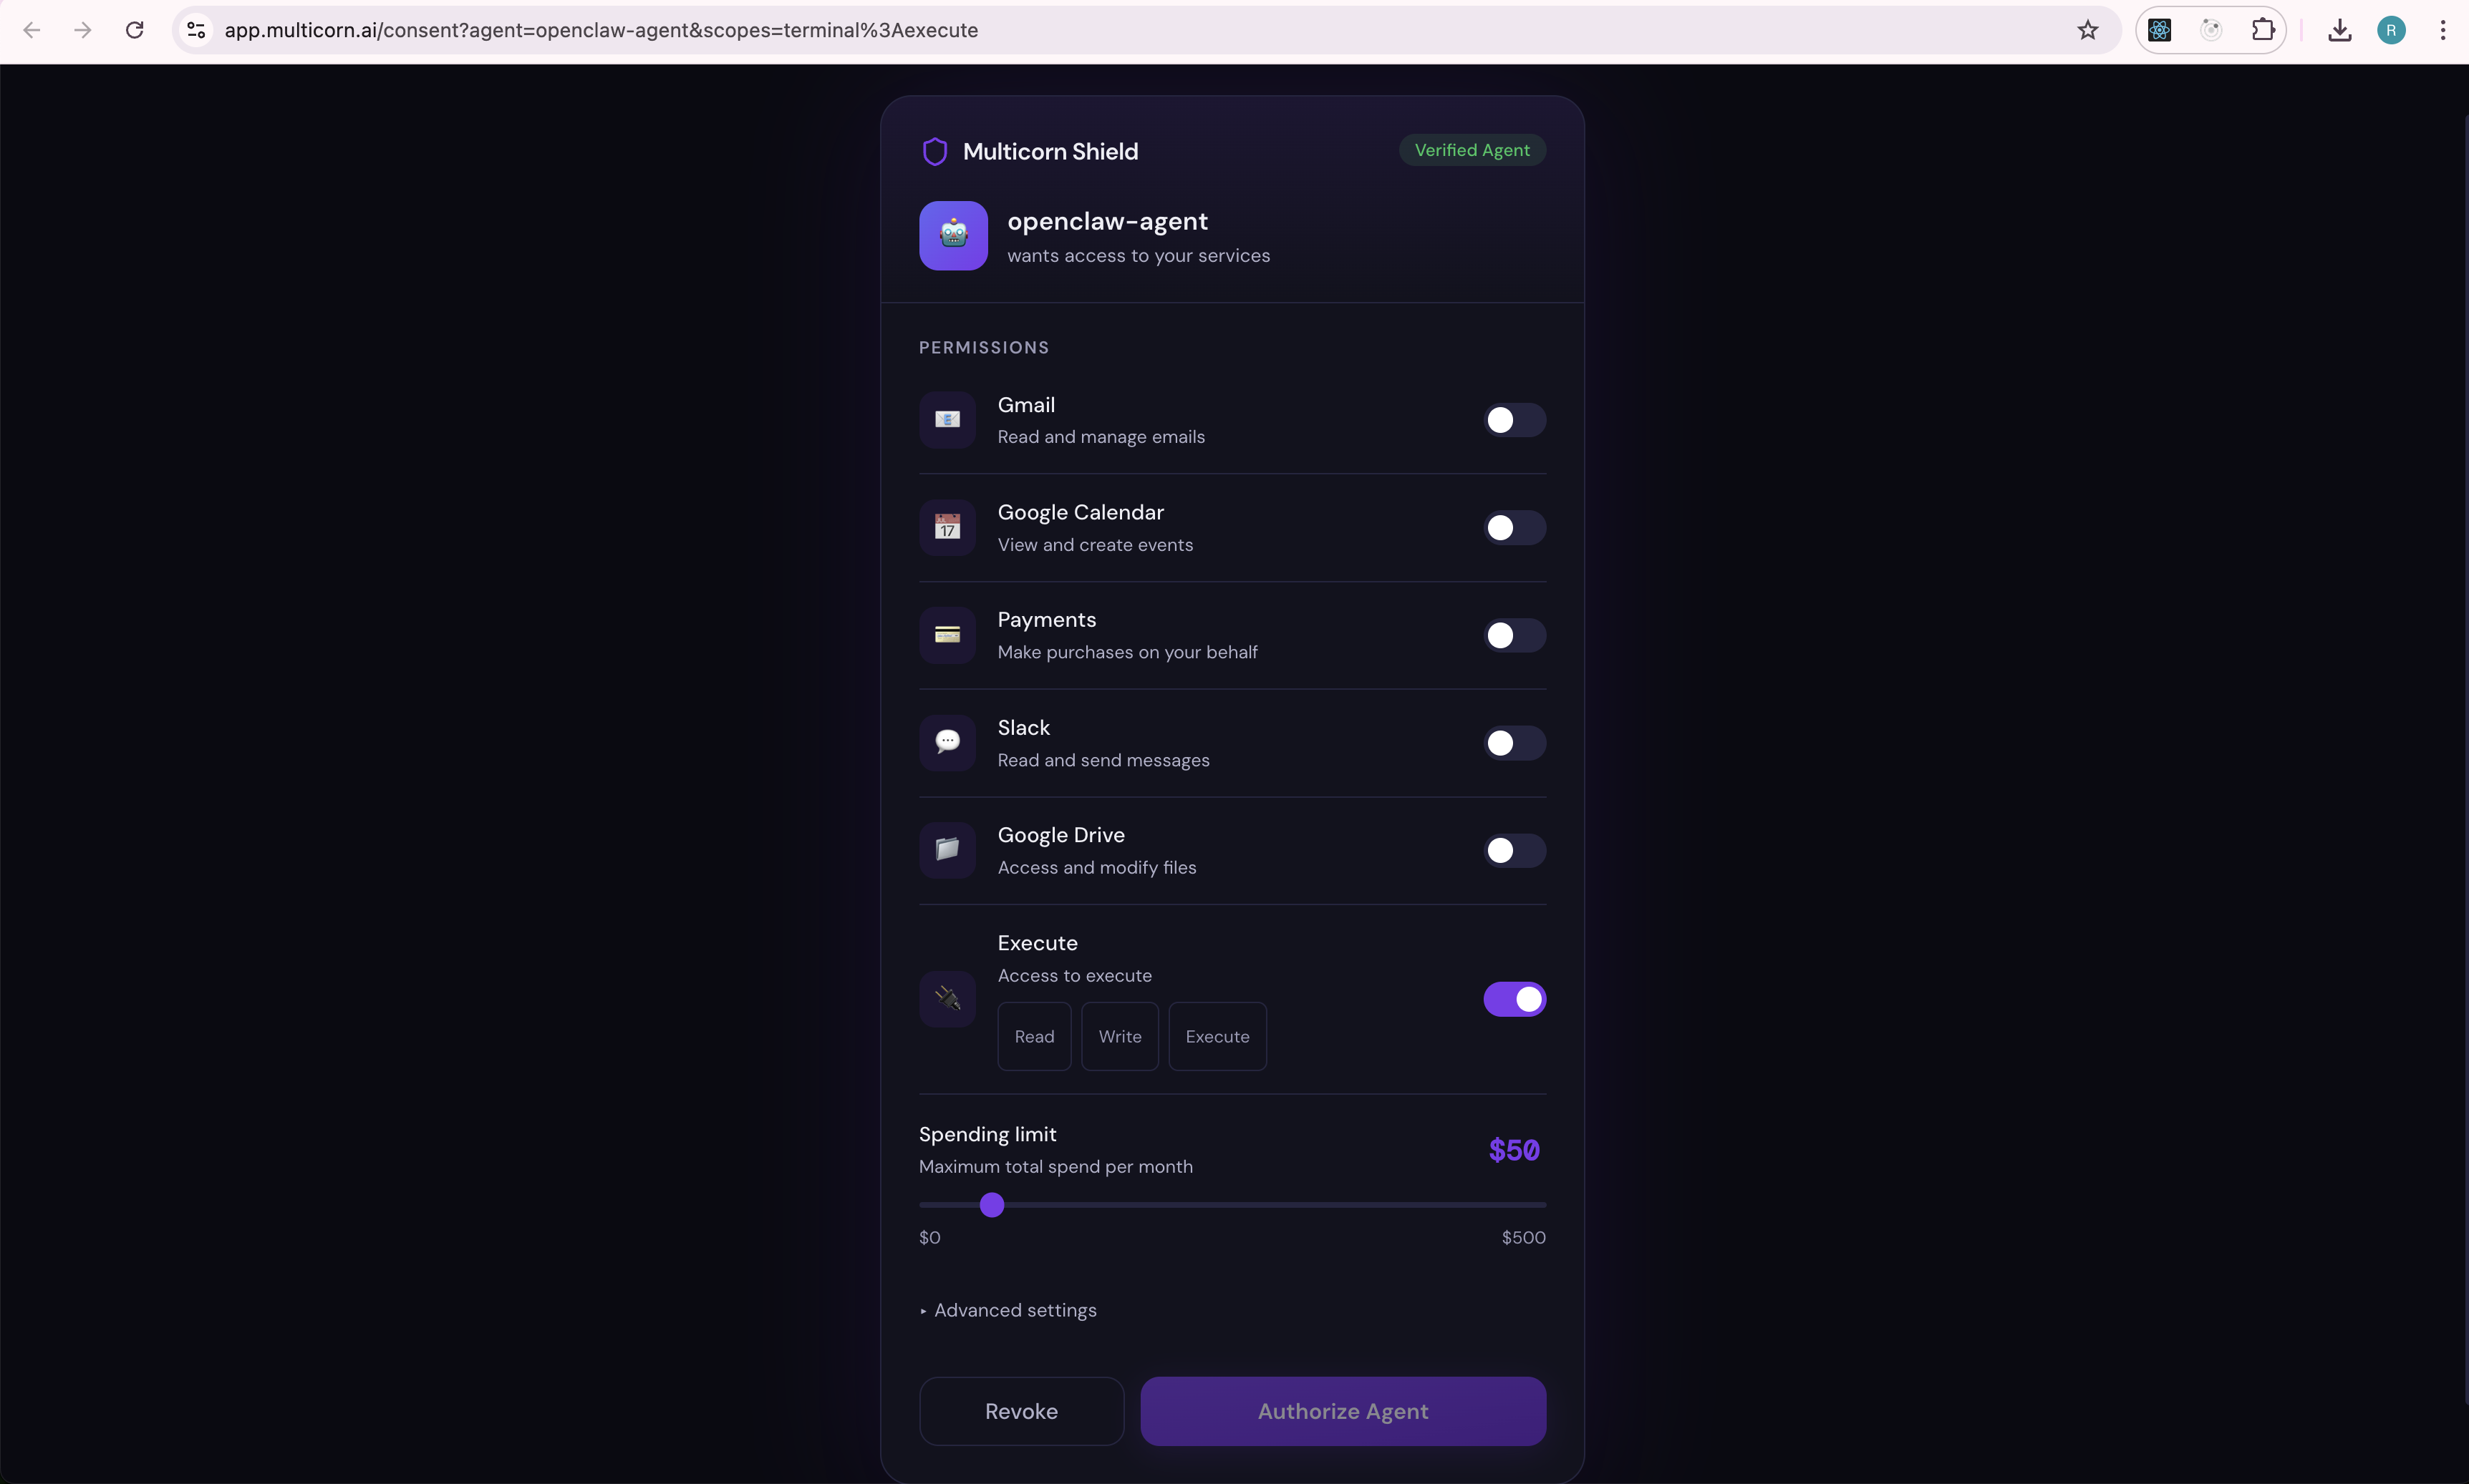
Task: Click the Verified Agent badge
Action: pos(1472,150)
